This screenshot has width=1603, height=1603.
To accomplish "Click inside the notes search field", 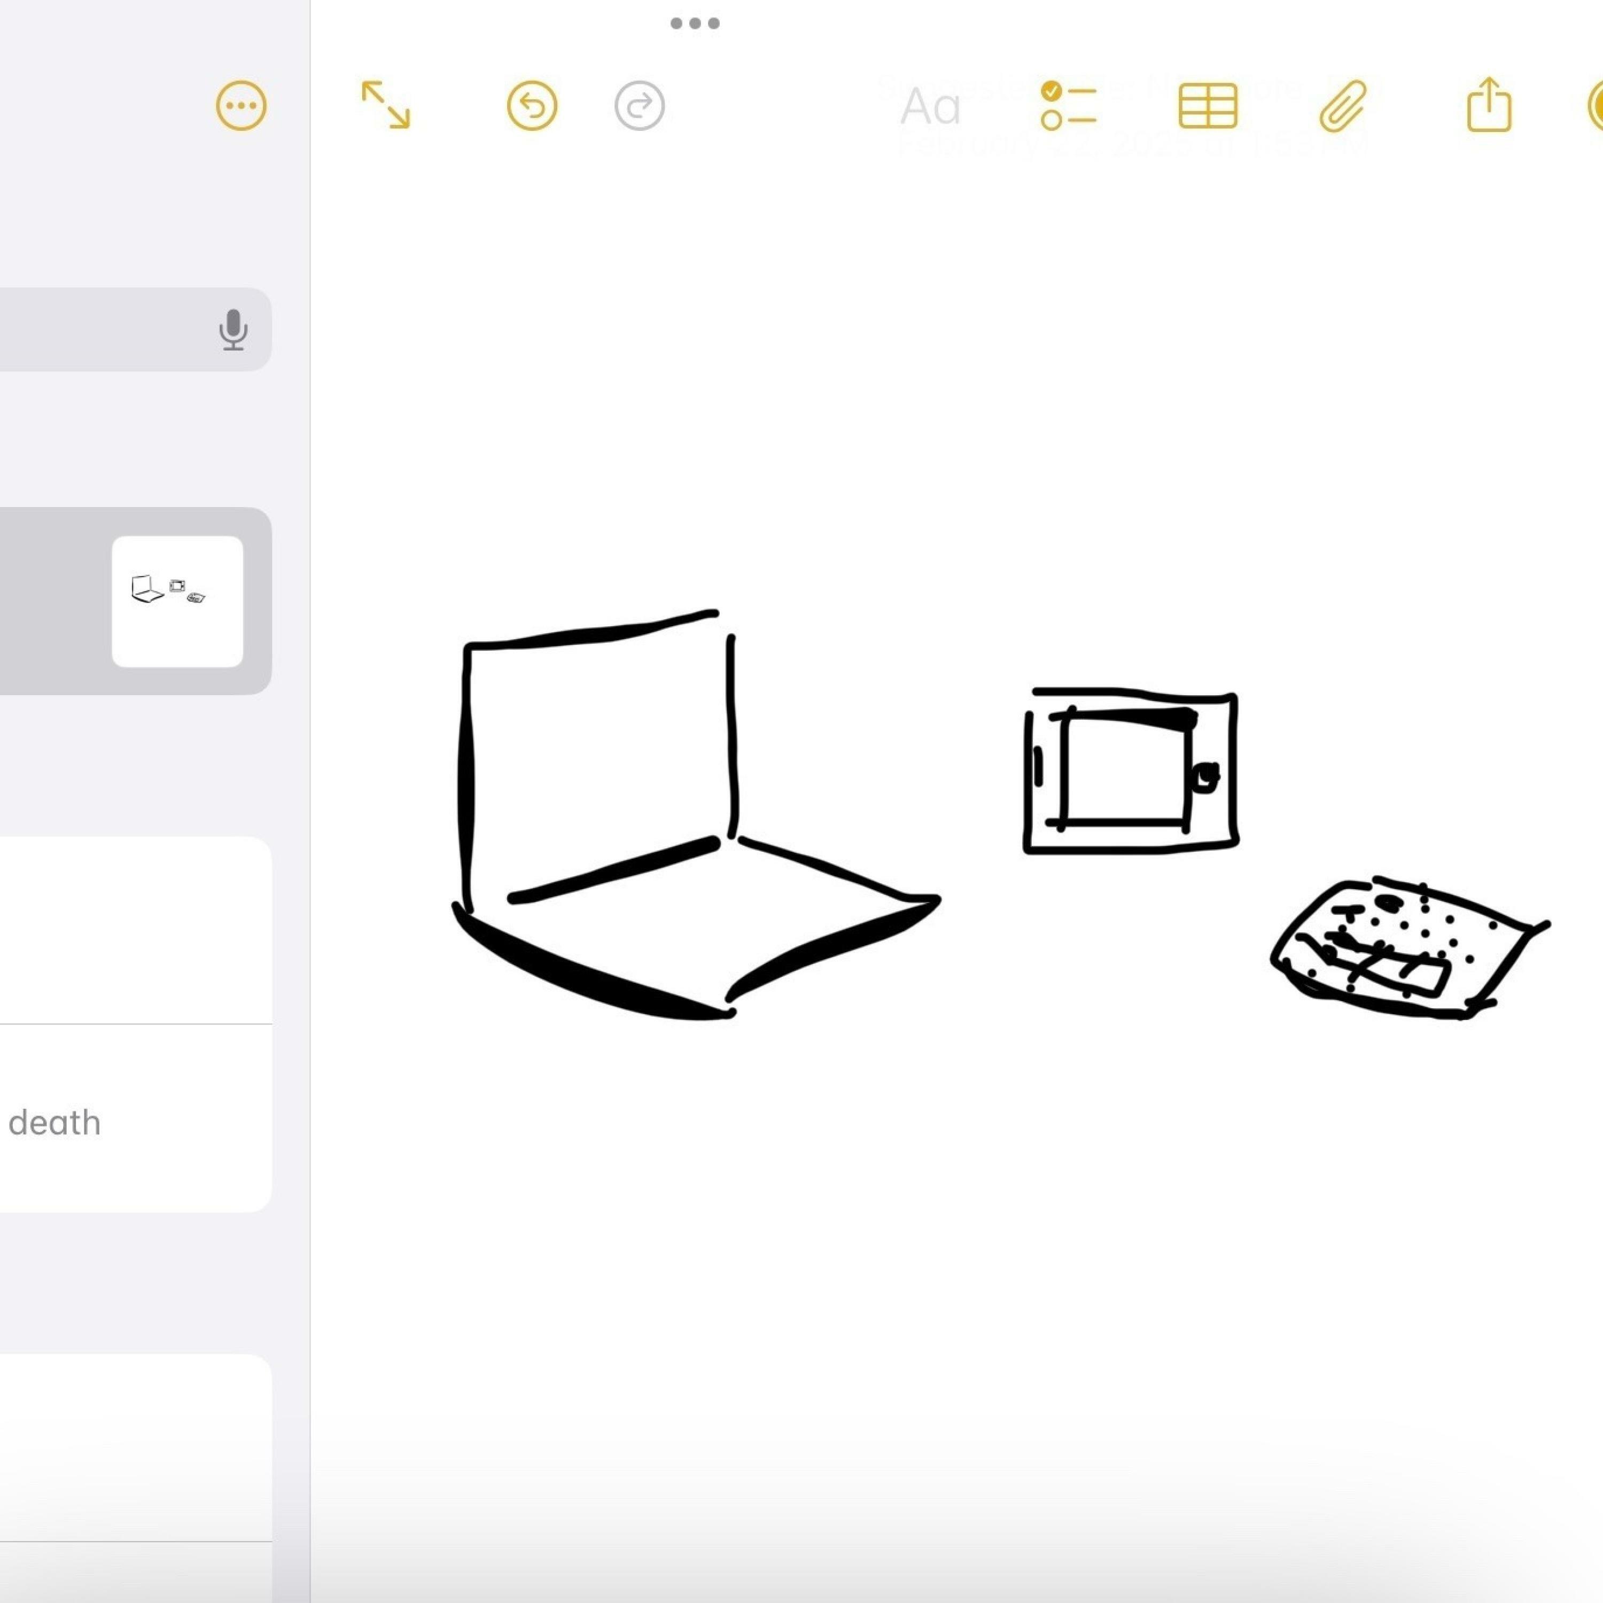I will 99,329.
